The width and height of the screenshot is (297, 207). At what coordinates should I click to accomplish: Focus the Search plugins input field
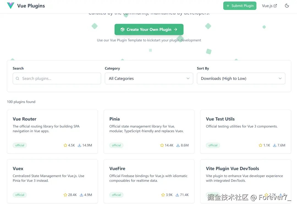57,78
